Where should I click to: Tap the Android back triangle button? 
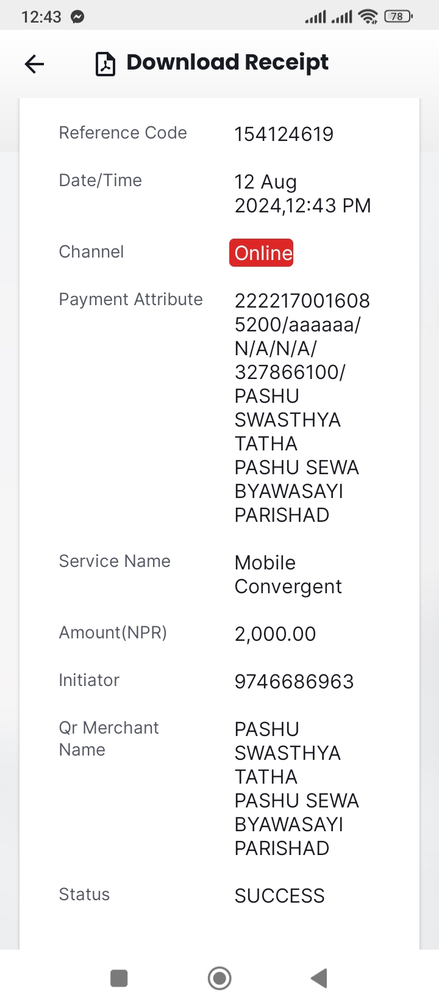(319, 978)
